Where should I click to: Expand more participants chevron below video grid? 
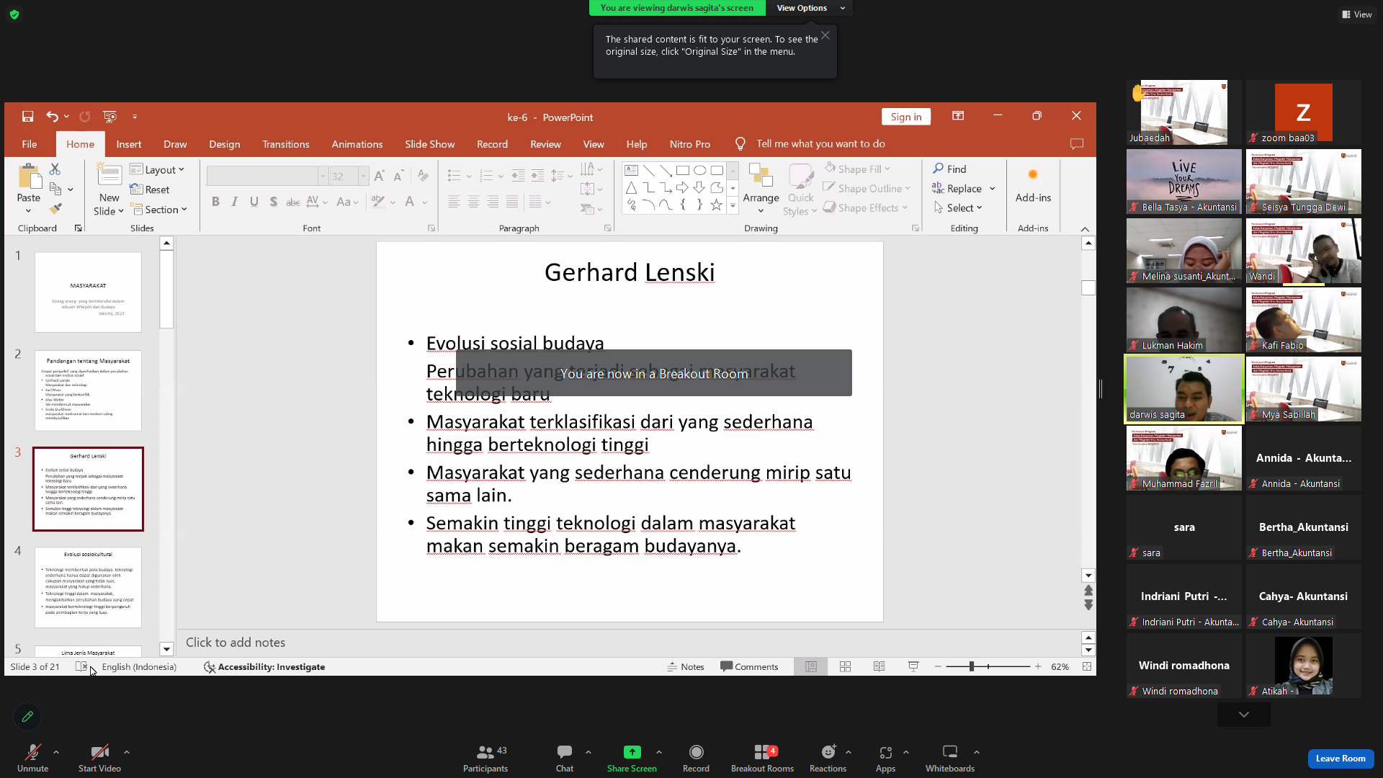click(1244, 715)
